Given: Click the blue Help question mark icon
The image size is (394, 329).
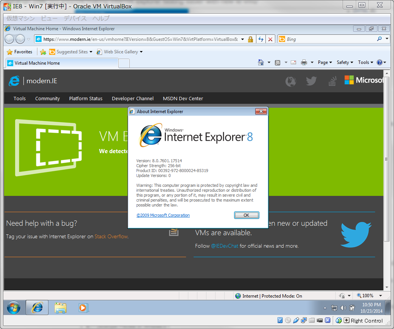Looking at the screenshot, I should pos(379,62).
